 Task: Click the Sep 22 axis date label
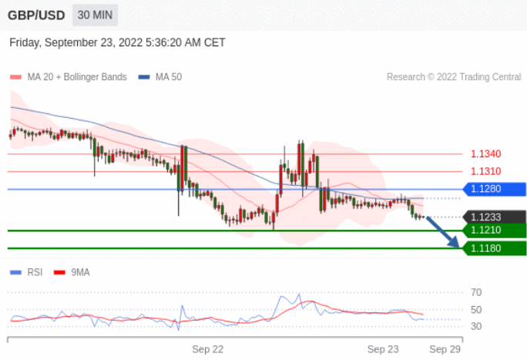coord(208,349)
